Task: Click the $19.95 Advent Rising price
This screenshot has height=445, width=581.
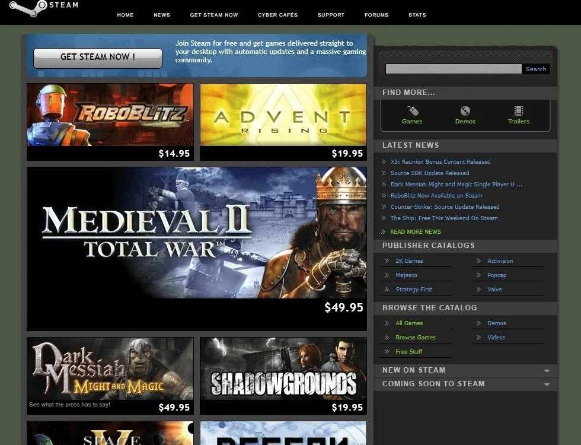Action: coord(347,154)
